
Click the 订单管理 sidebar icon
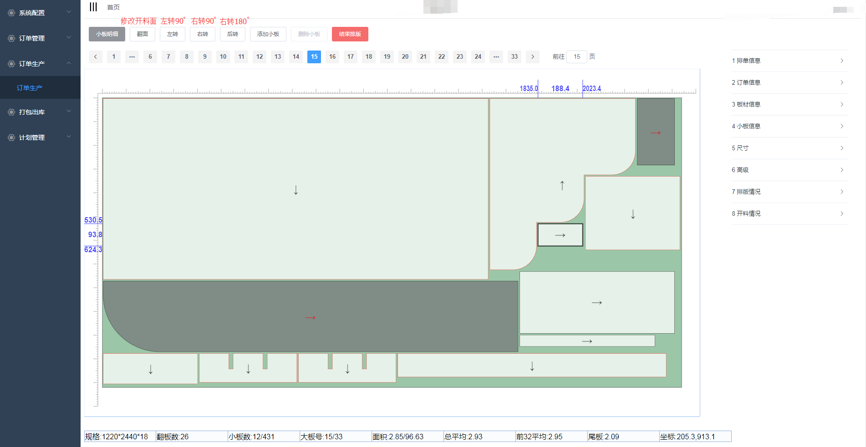click(x=11, y=38)
